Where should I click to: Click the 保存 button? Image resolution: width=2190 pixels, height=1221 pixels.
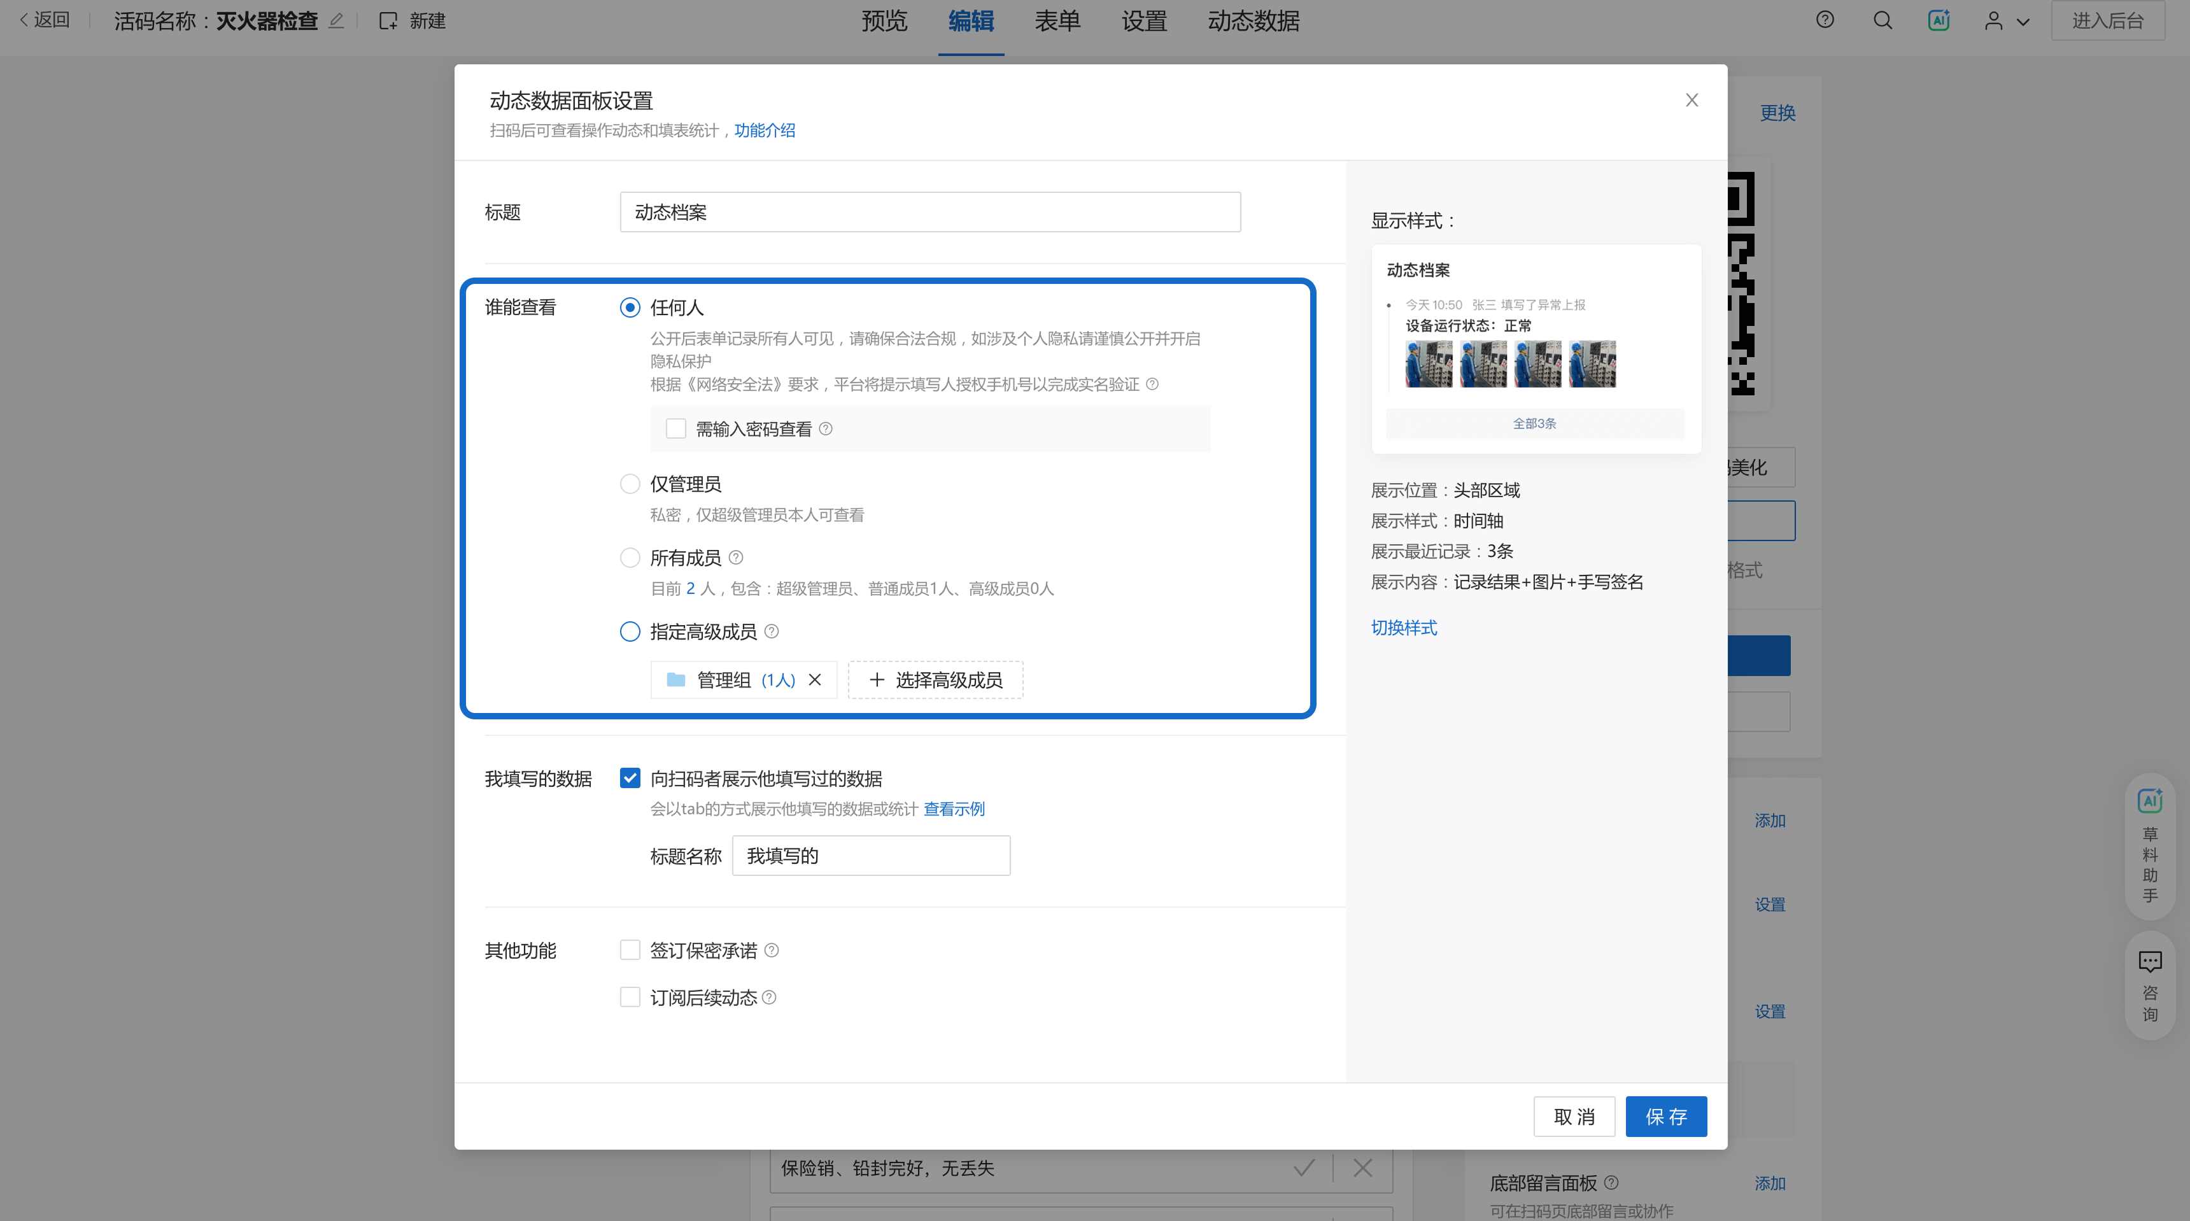coord(1665,1117)
